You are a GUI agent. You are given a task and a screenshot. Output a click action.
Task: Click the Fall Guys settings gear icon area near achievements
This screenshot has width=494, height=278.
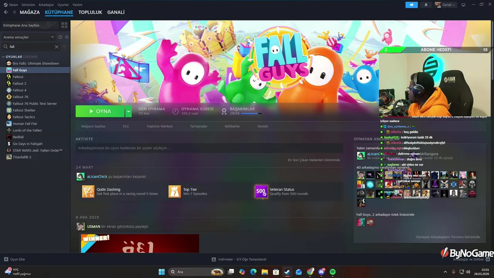pyautogui.click(x=224, y=111)
